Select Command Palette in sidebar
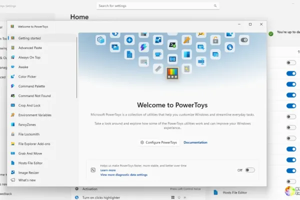Screen dimensions: 300x200 coord(42,86)
